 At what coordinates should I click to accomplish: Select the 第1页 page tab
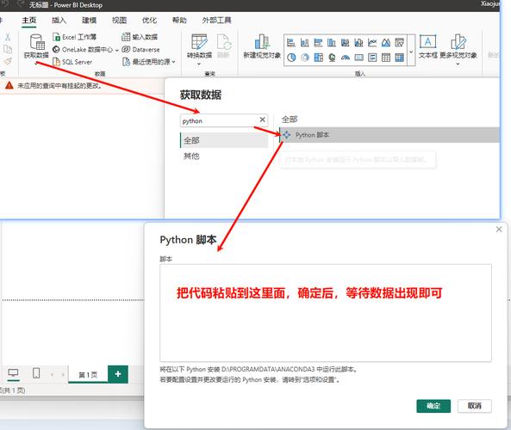tap(88, 375)
